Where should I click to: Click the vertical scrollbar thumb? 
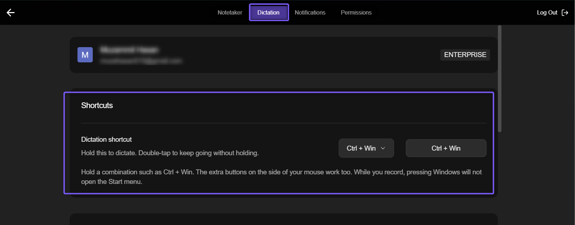click(x=500, y=79)
